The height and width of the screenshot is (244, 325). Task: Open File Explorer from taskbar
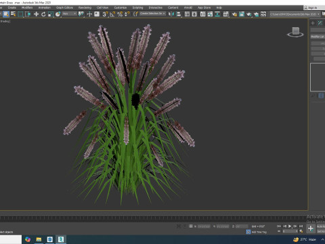[x=39, y=239]
